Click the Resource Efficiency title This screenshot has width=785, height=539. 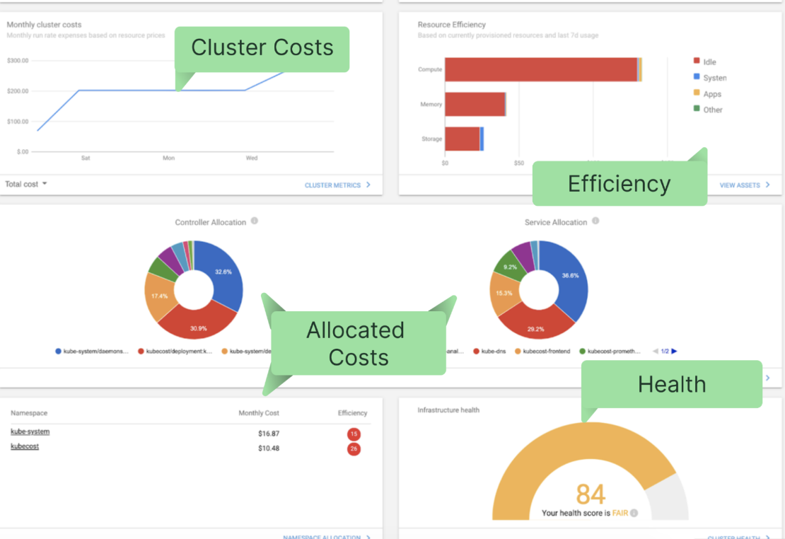452,25
